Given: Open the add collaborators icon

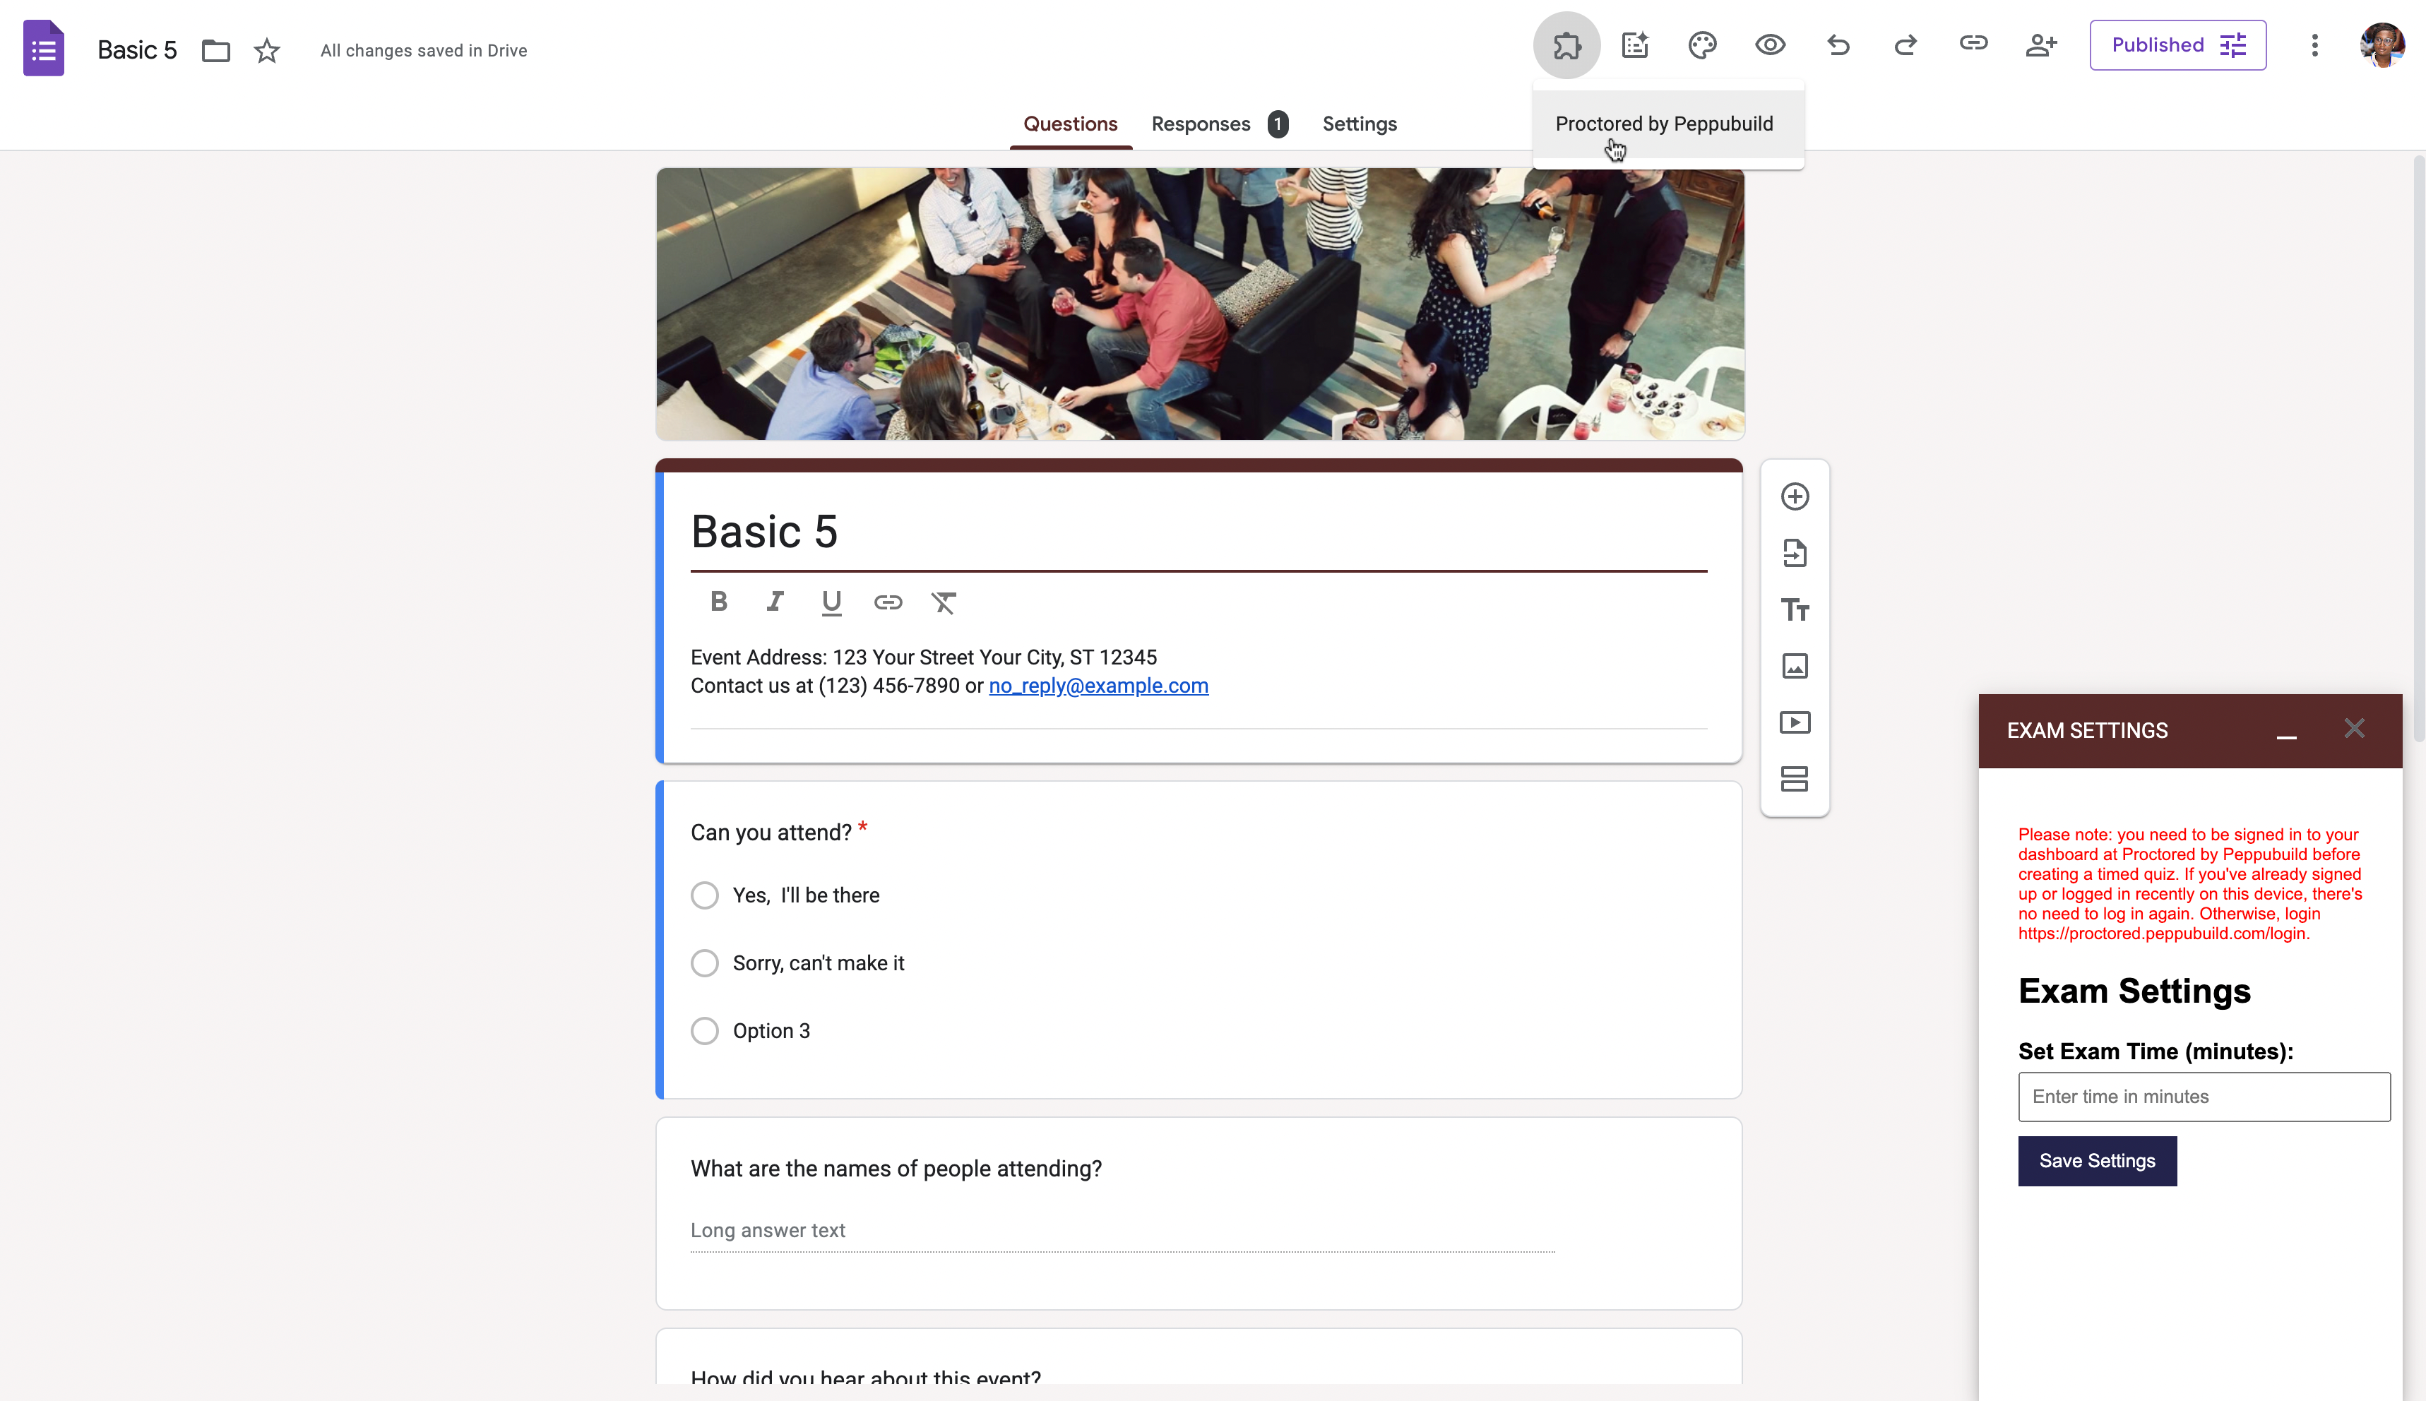Looking at the screenshot, I should point(2041,45).
